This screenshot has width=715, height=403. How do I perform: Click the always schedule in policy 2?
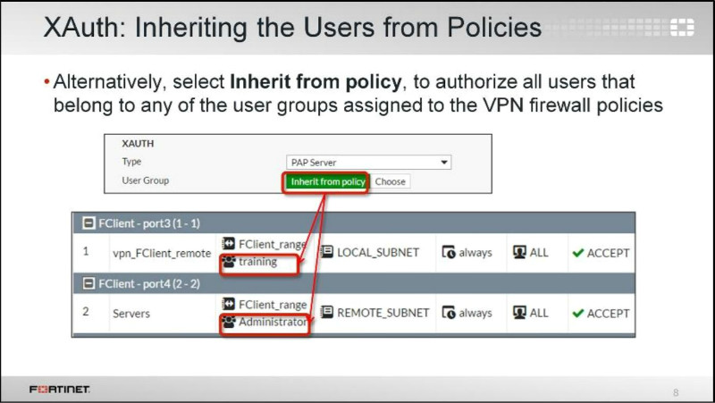tap(475, 313)
